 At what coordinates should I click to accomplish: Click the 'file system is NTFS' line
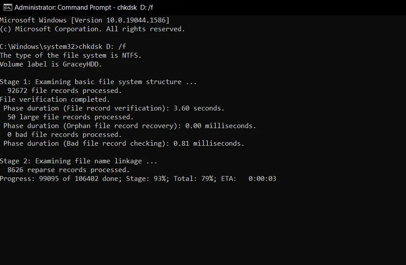click(71, 55)
